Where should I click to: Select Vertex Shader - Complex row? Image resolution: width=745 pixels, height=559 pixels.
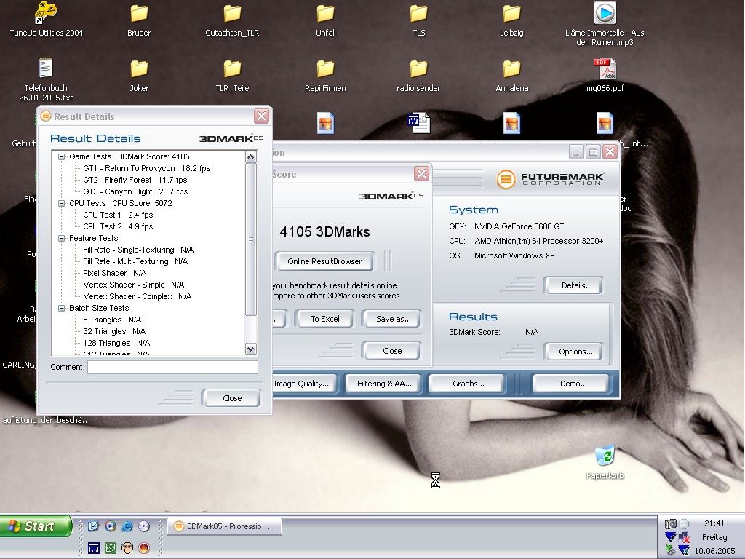tap(138, 296)
